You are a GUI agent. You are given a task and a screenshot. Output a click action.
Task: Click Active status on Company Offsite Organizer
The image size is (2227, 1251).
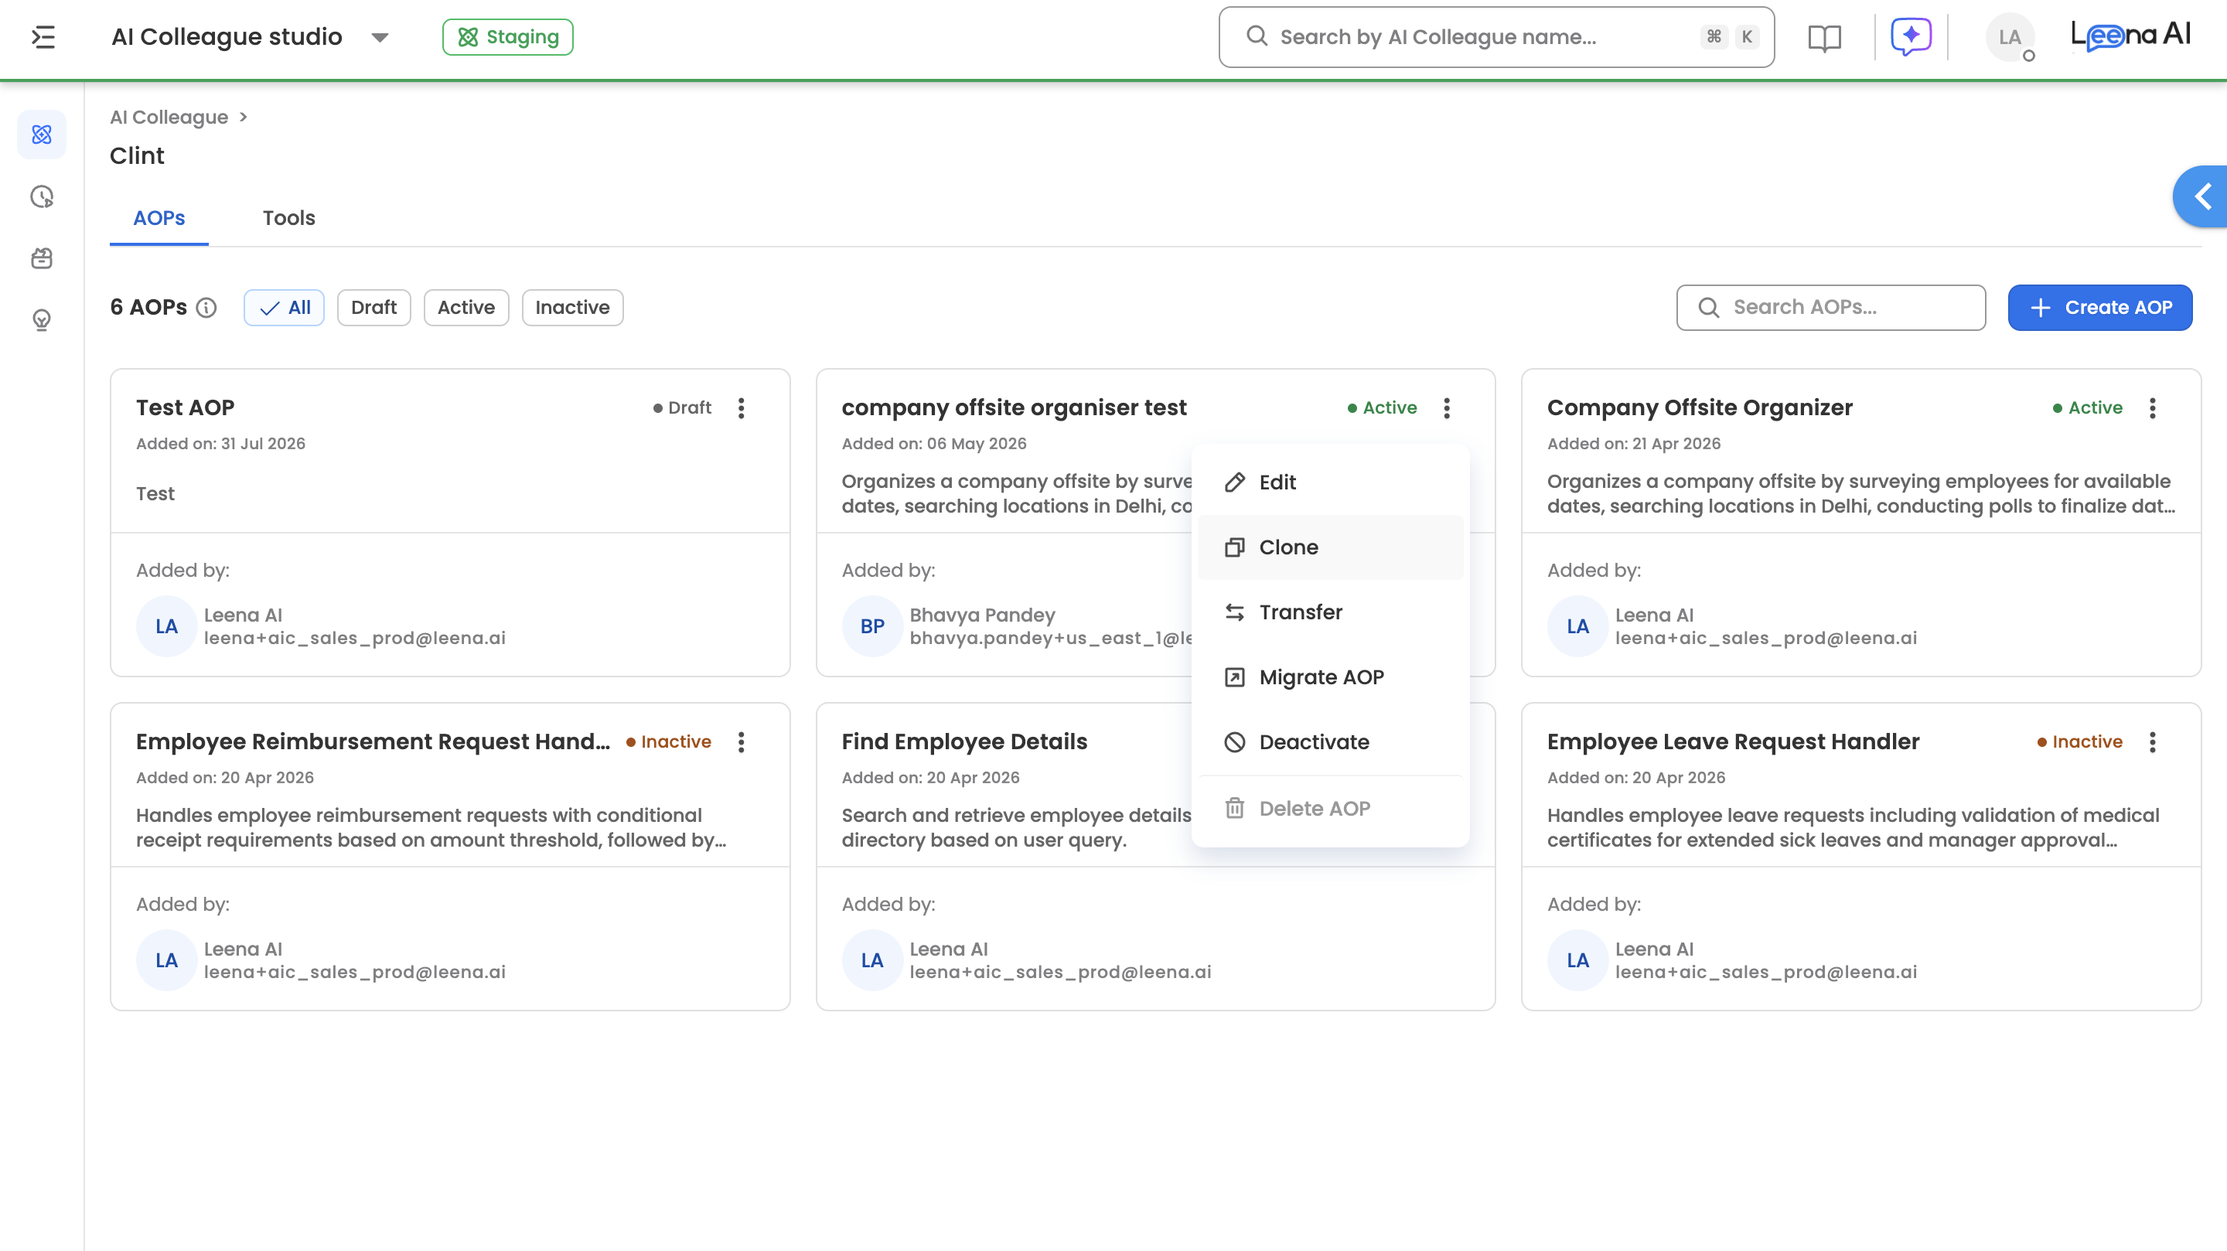[x=2087, y=408]
